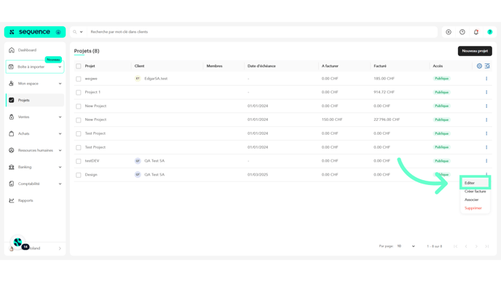Select Créer facture from context menu

[x=475, y=191]
